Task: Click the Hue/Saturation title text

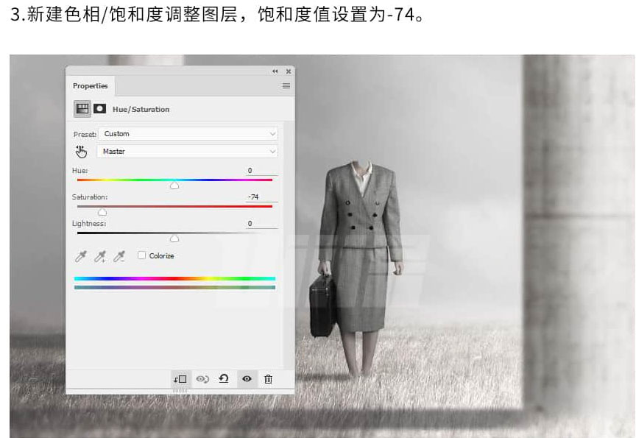Action: [x=141, y=110]
